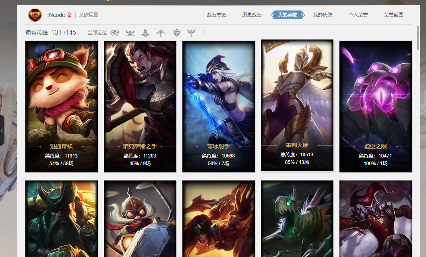This screenshot has height=257, width=426.
Task: Click the 100% / 1场 win rate text
Action: tap(375, 164)
